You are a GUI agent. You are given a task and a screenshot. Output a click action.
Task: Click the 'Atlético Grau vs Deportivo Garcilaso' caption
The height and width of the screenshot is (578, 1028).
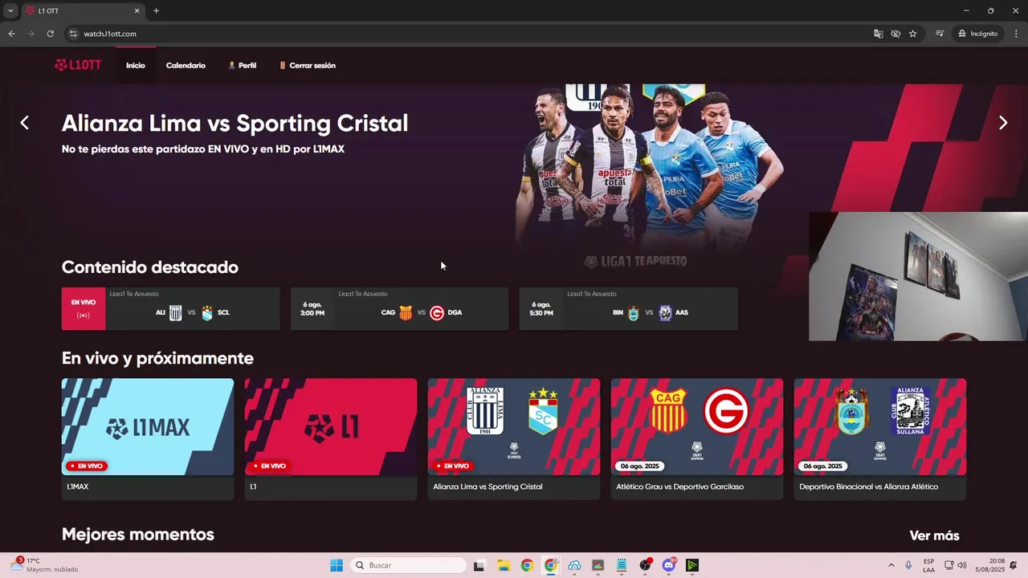click(x=679, y=486)
